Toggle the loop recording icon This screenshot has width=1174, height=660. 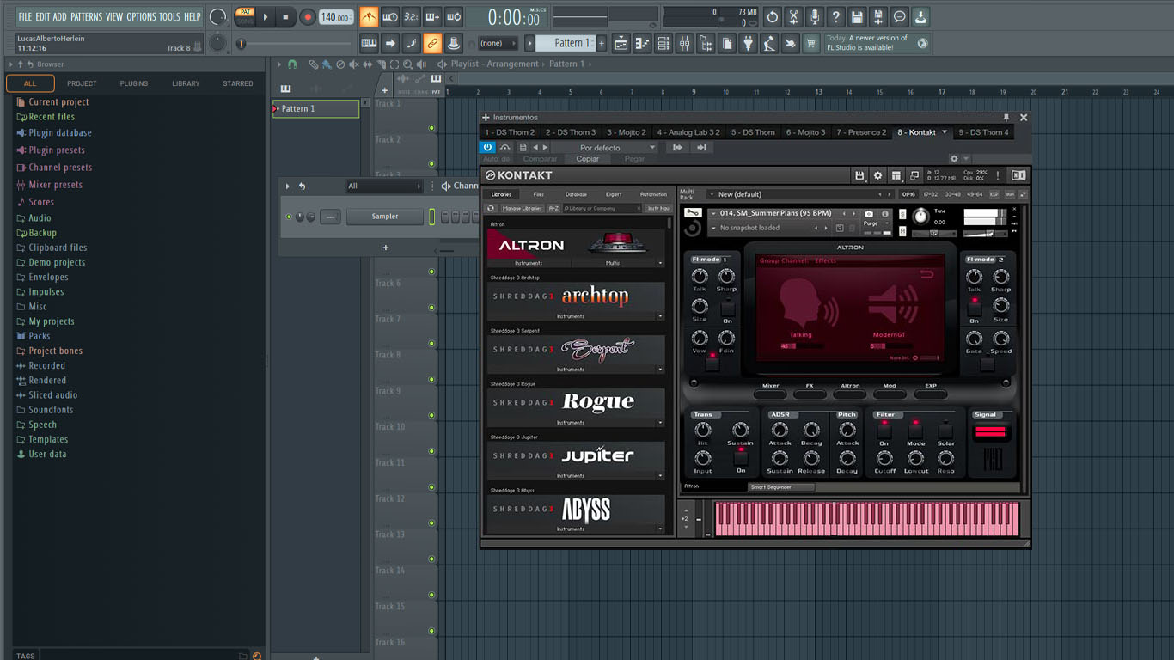(454, 17)
